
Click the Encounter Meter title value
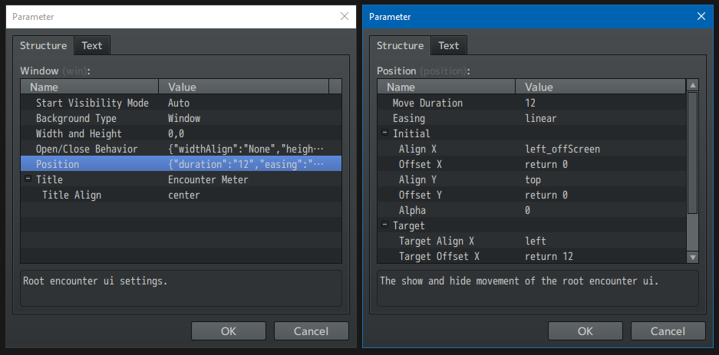[208, 179]
